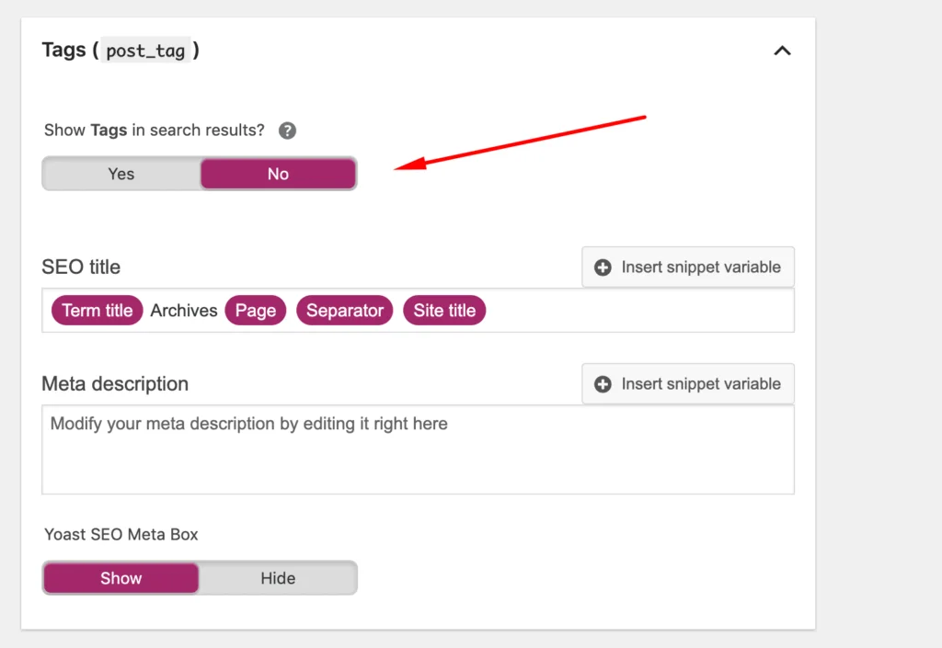This screenshot has height=648, width=942.
Task: Insert snippet variable for SEO title
Action: tap(688, 267)
